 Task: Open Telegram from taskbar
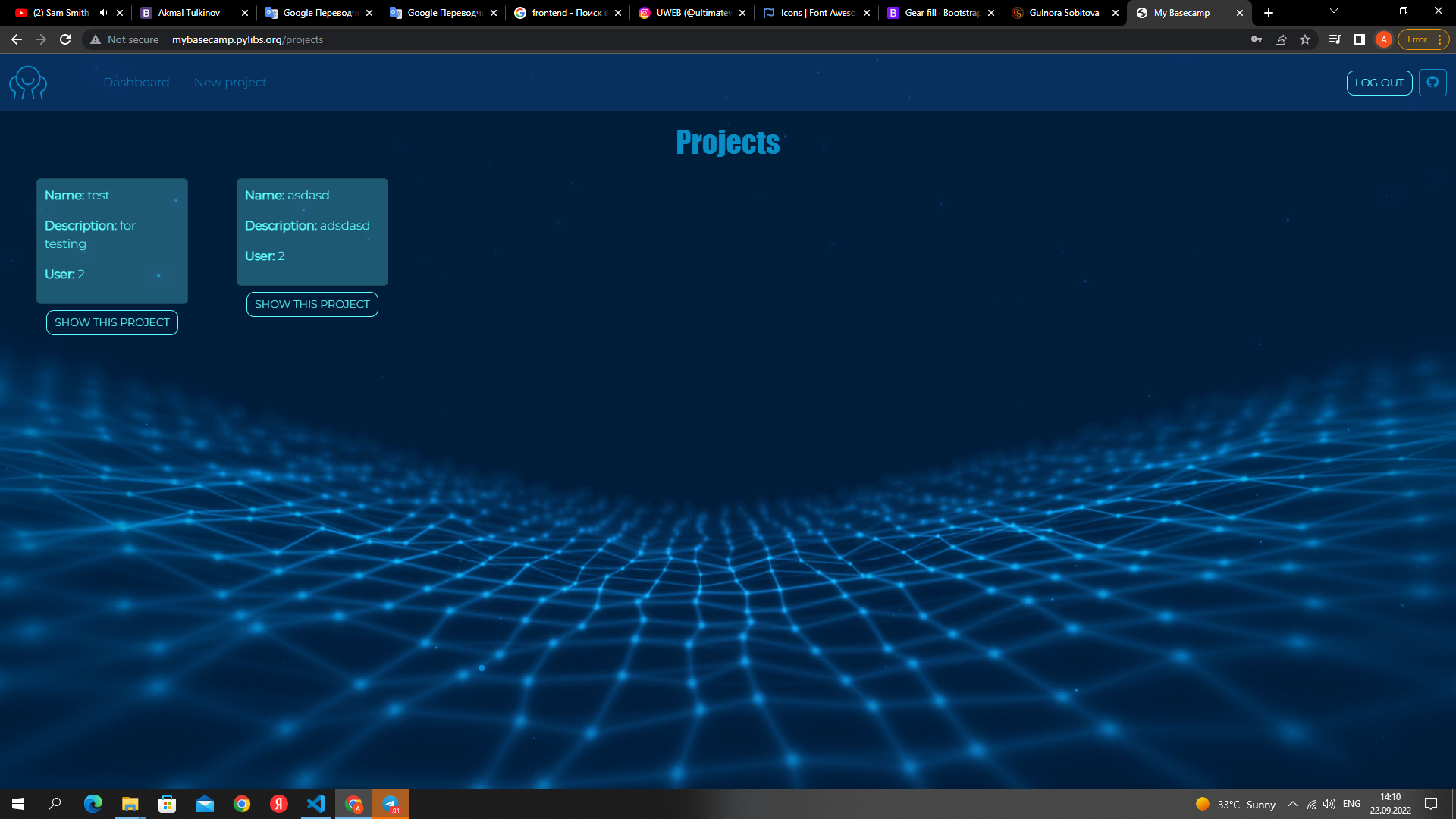click(391, 804)
